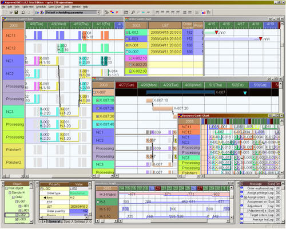Click the Open folder toolbar icon
This screenshot has height=229, width=286.
11,13
